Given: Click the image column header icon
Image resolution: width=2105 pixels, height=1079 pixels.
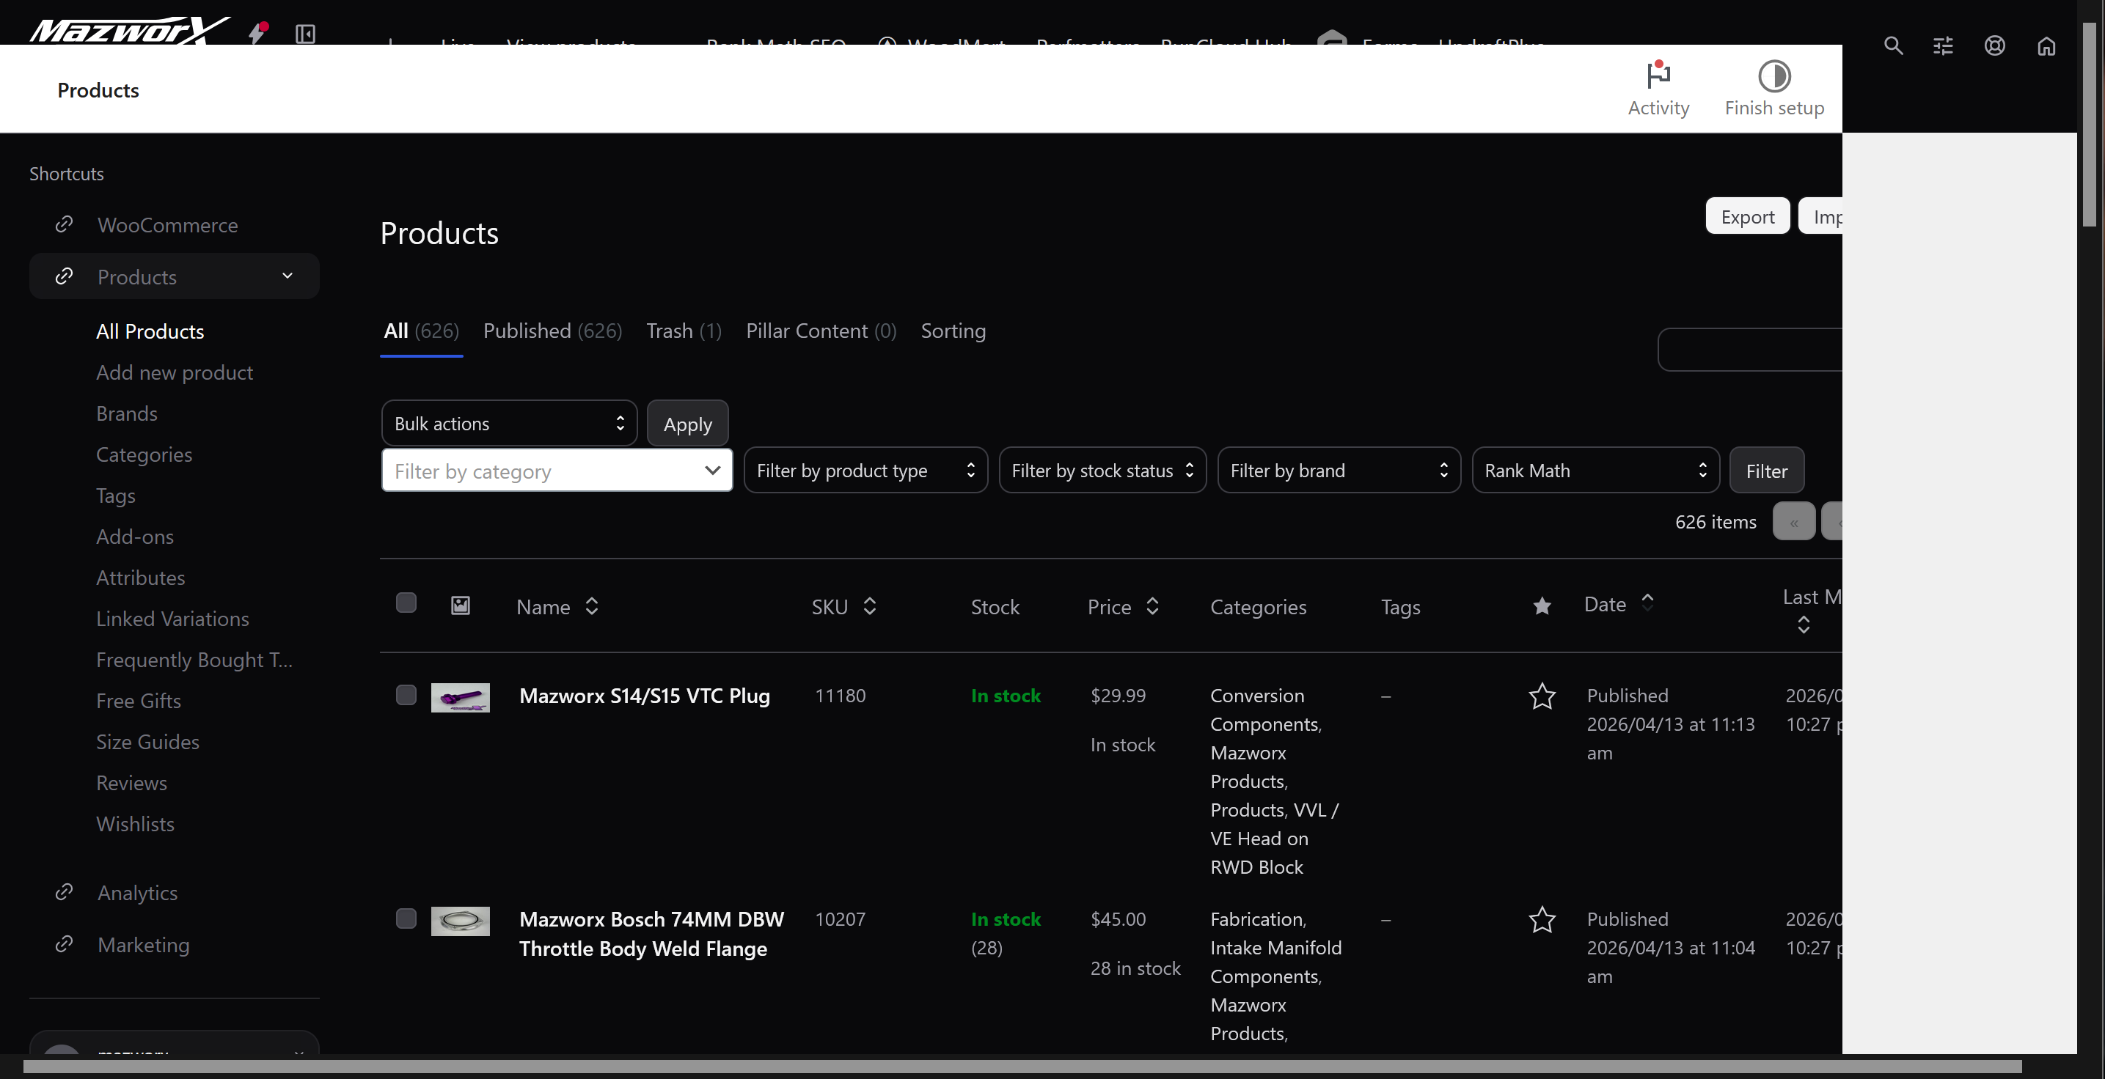Looking at the screenshot, I should (x=460, y=605).
